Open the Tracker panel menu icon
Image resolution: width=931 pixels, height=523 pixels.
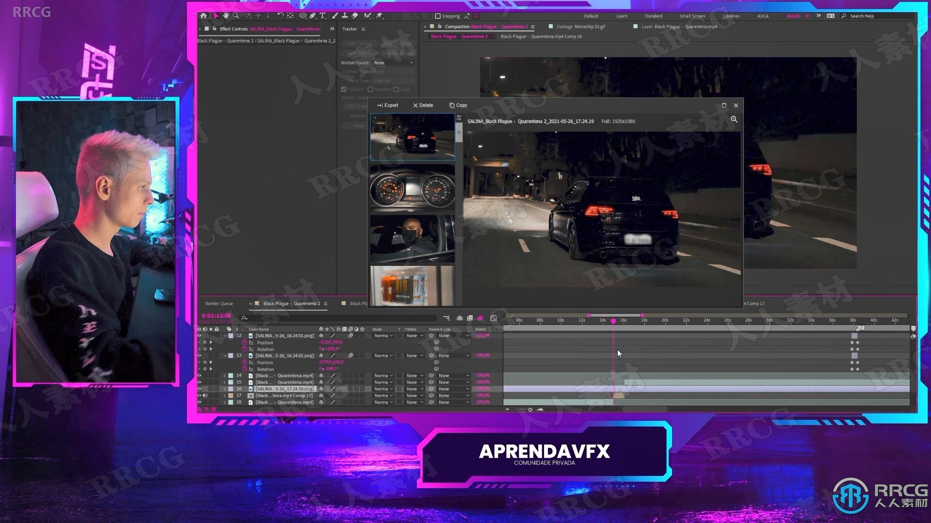[x=363, y=29]
